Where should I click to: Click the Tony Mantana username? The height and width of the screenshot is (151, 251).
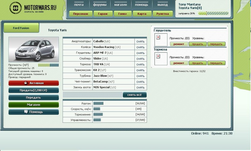189,4
